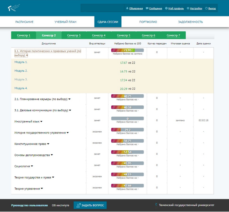The width and height of the screenshot is (229, 212).
Task: Expand the Конституционное право modules
Action: click(x=48, y=144)
